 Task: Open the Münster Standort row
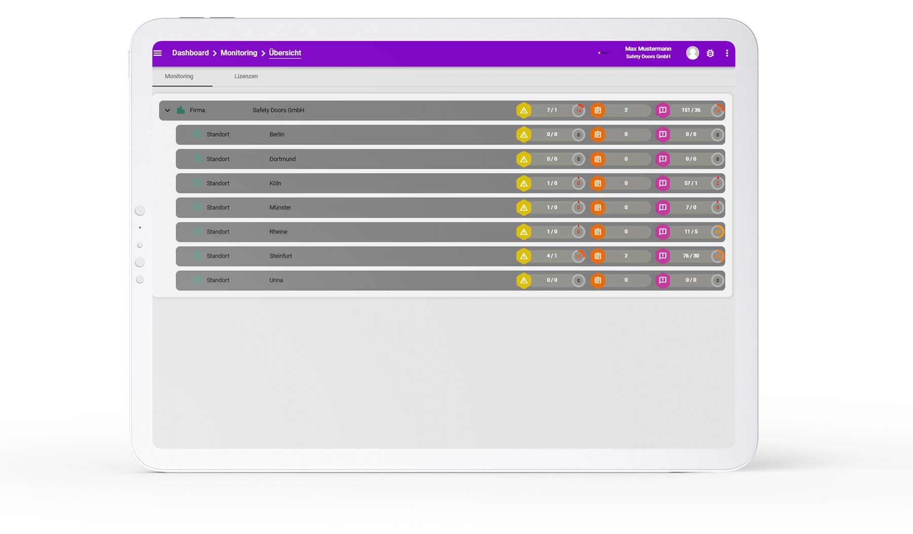tap(280, 208)
